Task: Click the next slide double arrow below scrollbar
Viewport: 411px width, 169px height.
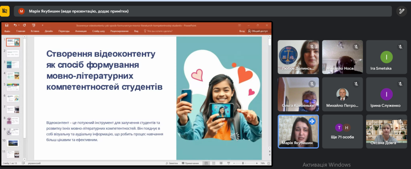Action: click(x=270, y=155)
